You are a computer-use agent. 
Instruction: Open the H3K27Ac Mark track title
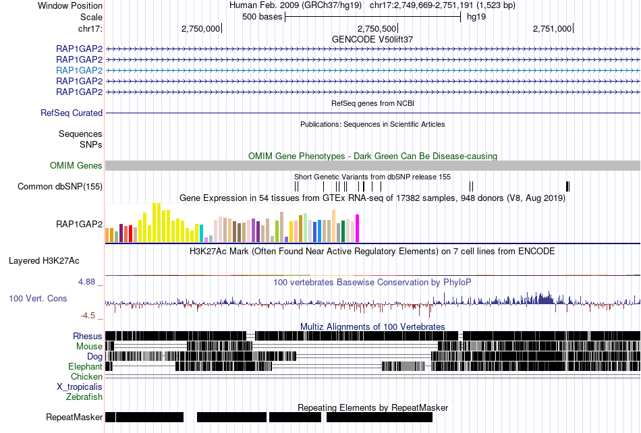372,251
